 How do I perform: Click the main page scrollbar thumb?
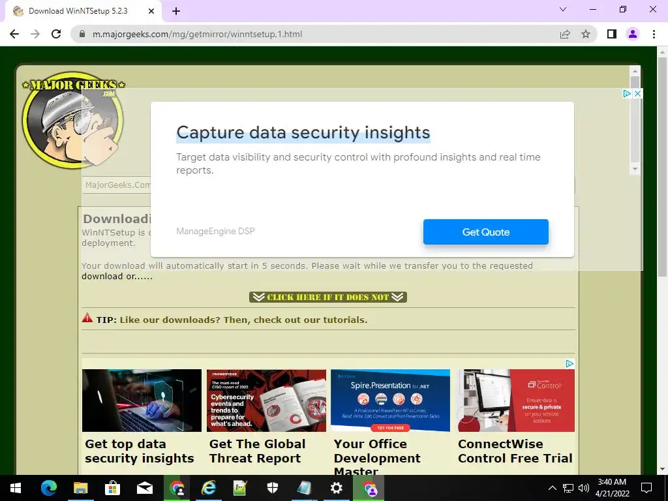pyautogui.click(x=662, y=166)
